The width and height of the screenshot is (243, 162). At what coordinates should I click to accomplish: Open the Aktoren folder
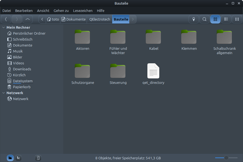82,40
